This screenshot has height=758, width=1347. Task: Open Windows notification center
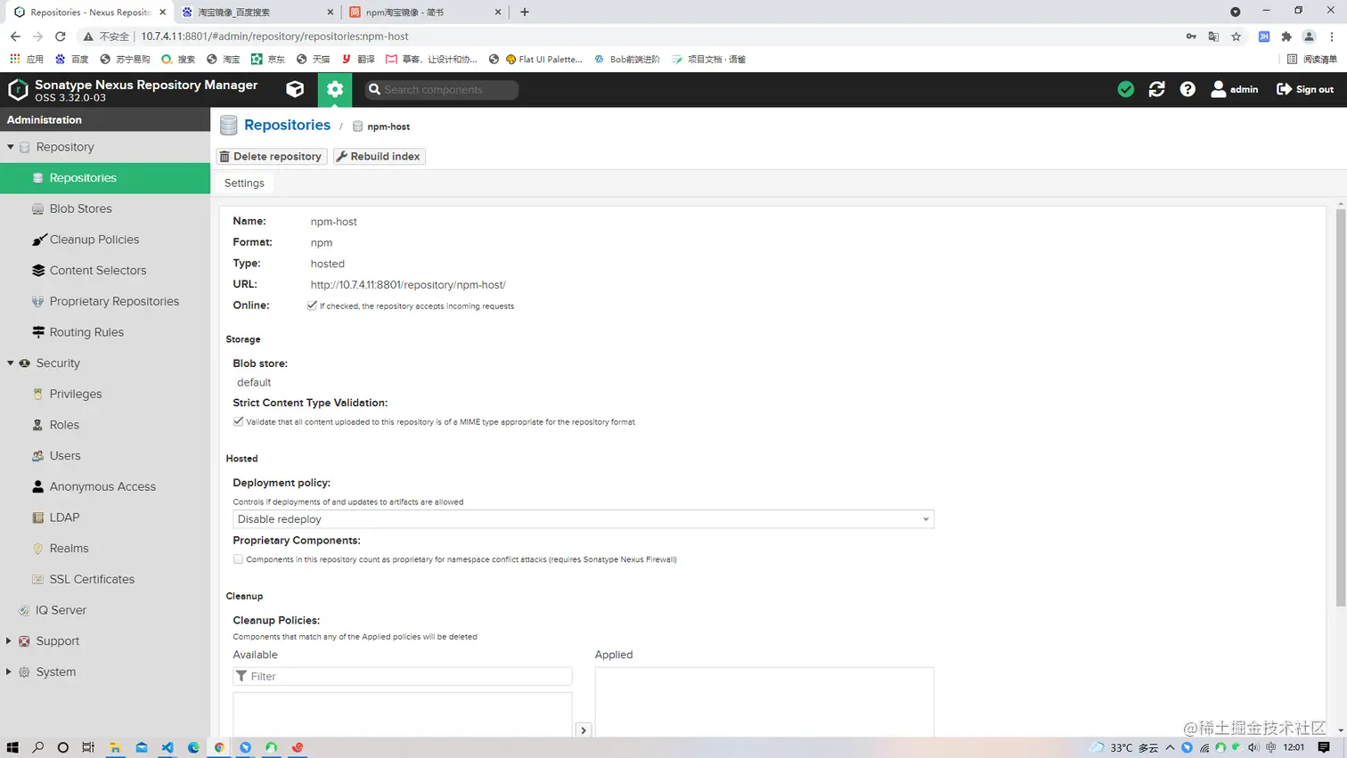pyautogui.click(x=1325, y=747)
